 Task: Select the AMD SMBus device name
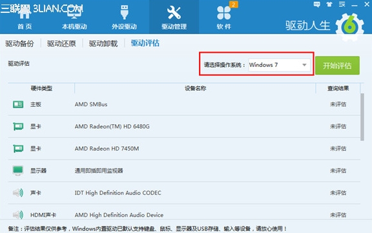click(x=91, y=104)
